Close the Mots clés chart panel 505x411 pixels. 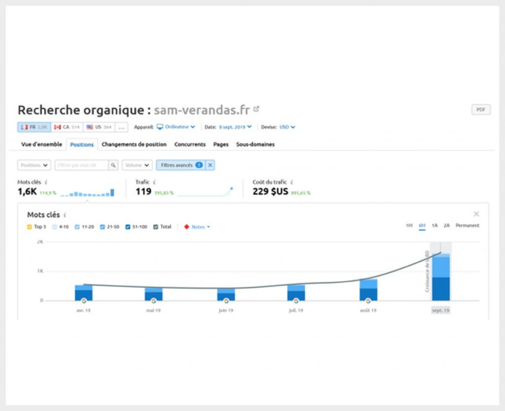(x=476, y=214)
